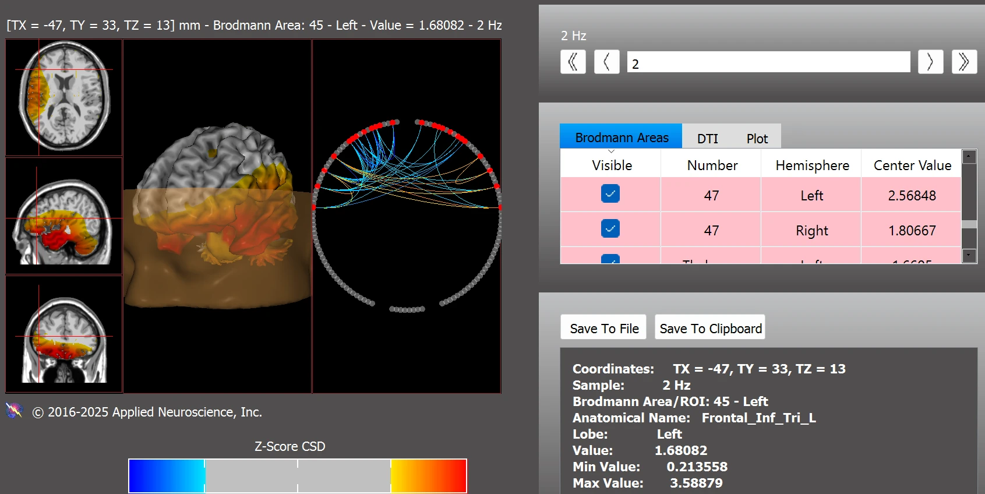Uncheck visibility for Brodmann 47 Left
This screenshot has height=494, width=985.
click(610, 194)
